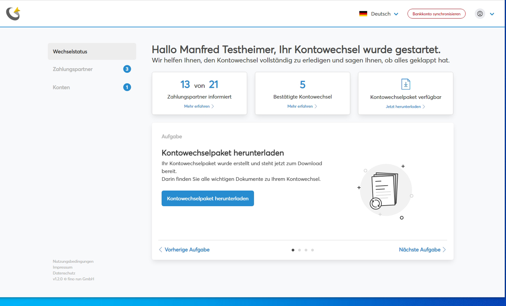
Task: Click Mehr erfahren under Bestätigte Kontowechsel
Action: (x=302, y=106)
